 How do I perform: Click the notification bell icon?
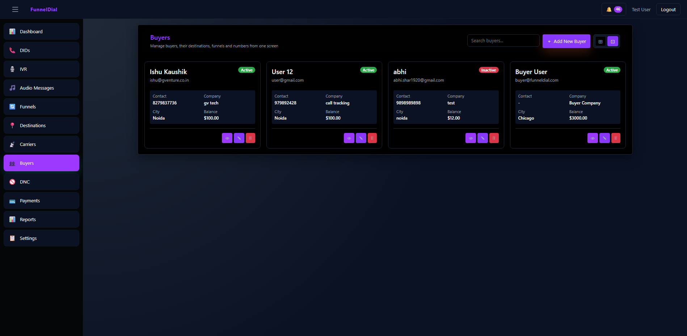tap(609, 9)
